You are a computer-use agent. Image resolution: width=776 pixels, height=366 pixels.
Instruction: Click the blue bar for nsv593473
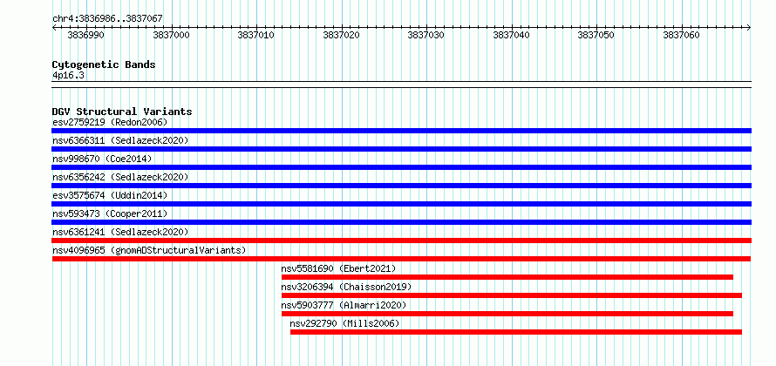(x=401, y=222)
